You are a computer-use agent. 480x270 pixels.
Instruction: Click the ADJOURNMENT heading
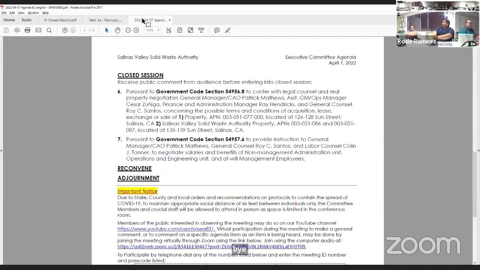138,178
